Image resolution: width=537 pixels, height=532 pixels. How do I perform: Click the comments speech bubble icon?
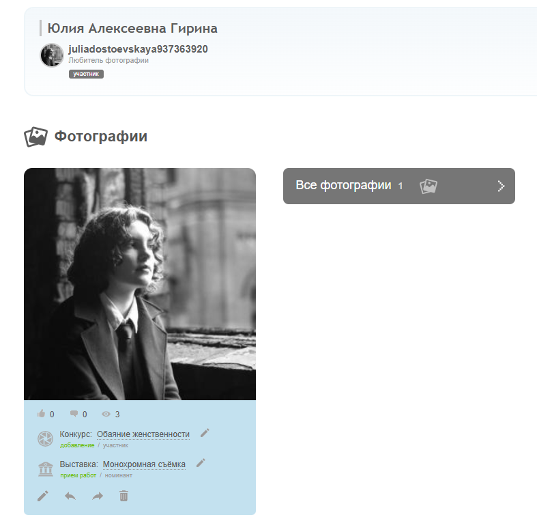pyautogui.click(x=74, y=413)
